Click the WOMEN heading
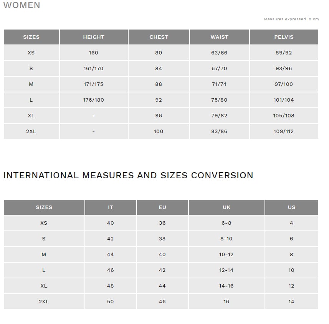 coord(21,5)
